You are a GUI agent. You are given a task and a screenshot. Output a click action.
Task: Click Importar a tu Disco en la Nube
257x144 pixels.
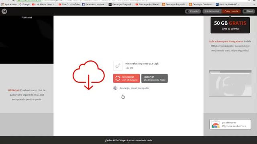154,78
